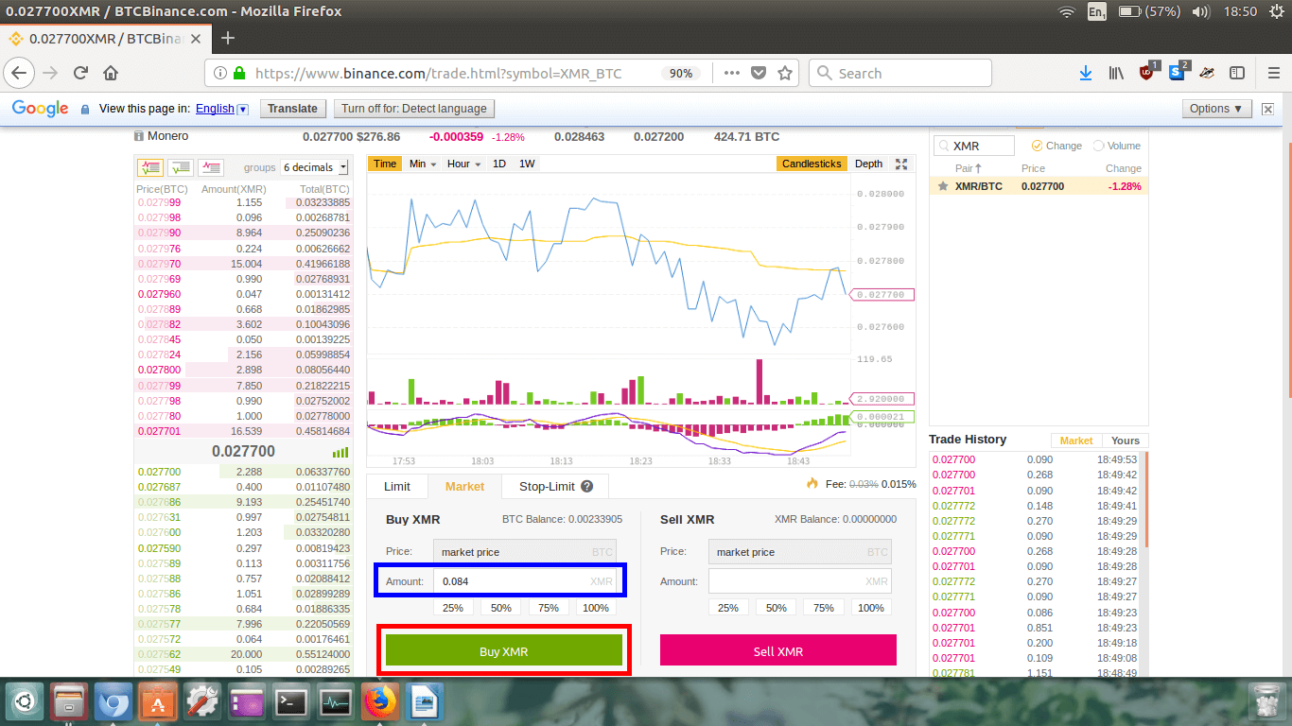Viewport: 1292px width, 726px height.
Task: Open uBlock Origin extension
Action: 1147,72
